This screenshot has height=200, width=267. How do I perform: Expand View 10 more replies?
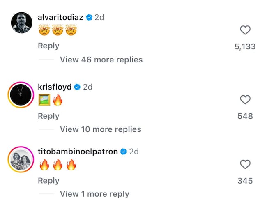[100, 129]
